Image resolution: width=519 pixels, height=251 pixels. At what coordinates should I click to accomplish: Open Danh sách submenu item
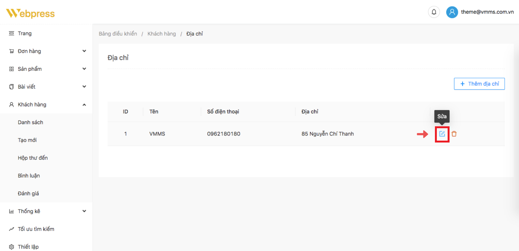tap(31, 122)
